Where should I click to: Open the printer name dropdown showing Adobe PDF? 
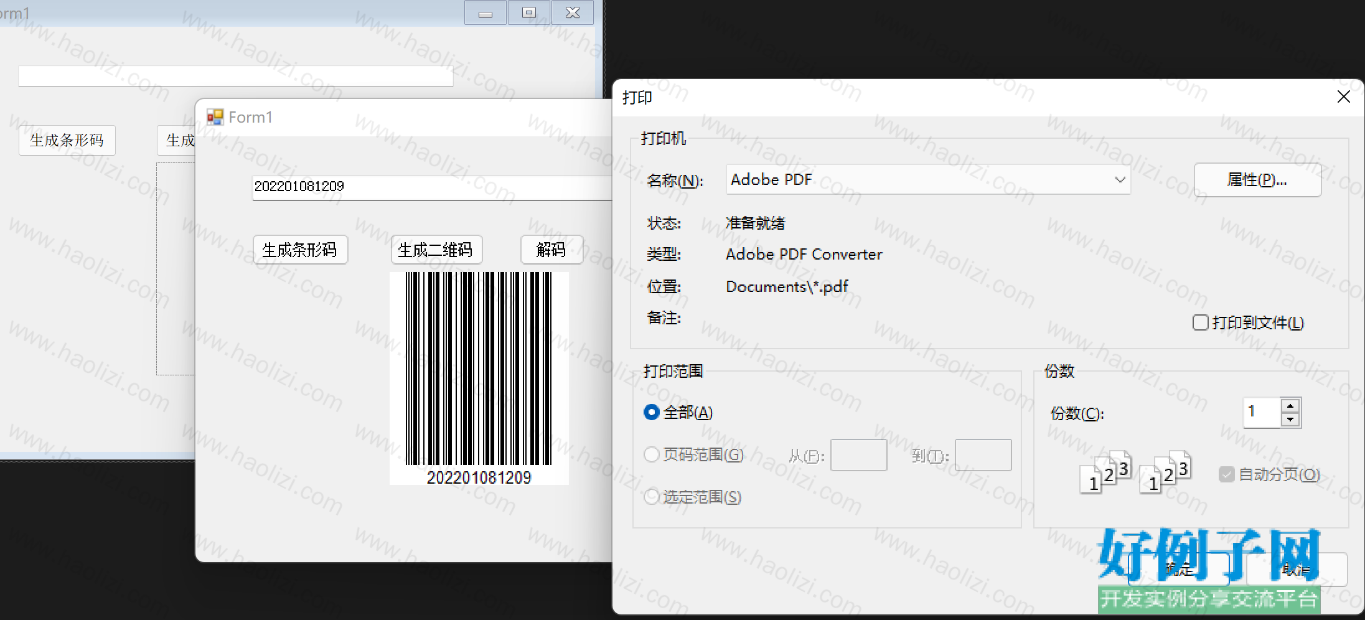pyautogui.click(x=928, y=180)
